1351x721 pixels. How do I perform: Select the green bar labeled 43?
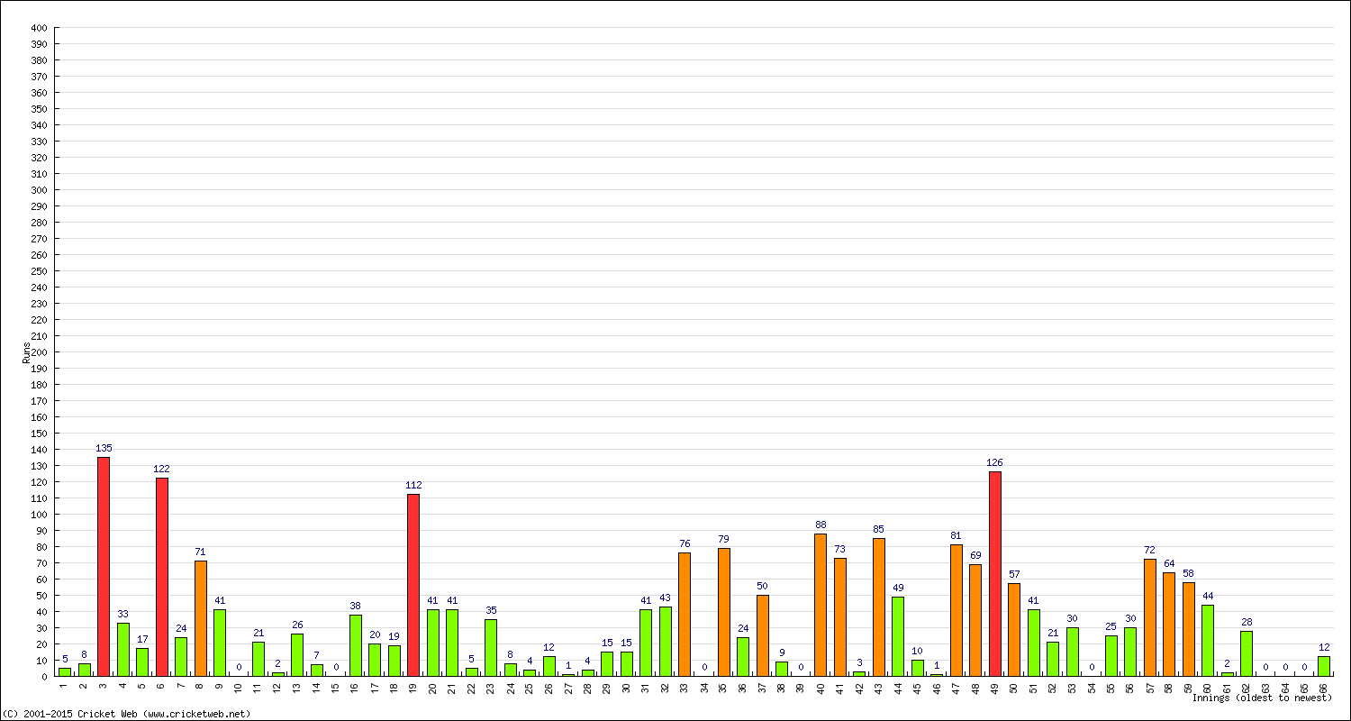[665, 642]
